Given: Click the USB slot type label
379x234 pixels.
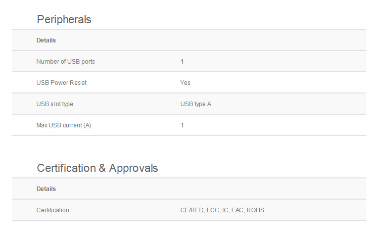Looking at the screenshot, I should click(55, 104).
